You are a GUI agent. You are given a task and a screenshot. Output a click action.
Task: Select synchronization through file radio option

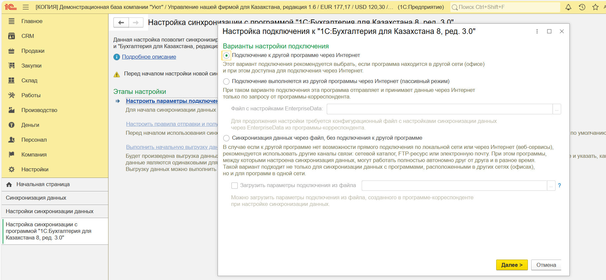click(x=227, y=138)
